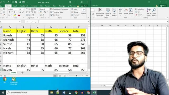Click the Format Painter brush icon
This screenshot has height=95, width=169.
coord(4,15)
